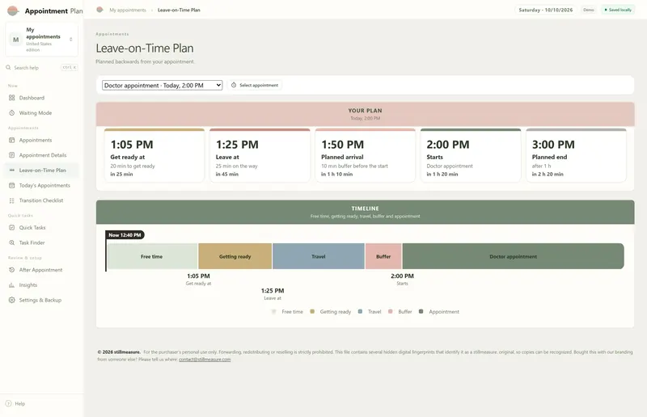Click the Leave-on-Time Plan sidebar icon
The image size is (647, 417).
(x=11, y=170)
